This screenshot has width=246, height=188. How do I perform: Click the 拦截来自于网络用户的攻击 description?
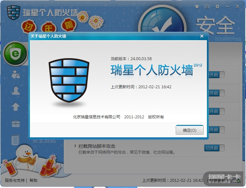[x=127, y=152]
